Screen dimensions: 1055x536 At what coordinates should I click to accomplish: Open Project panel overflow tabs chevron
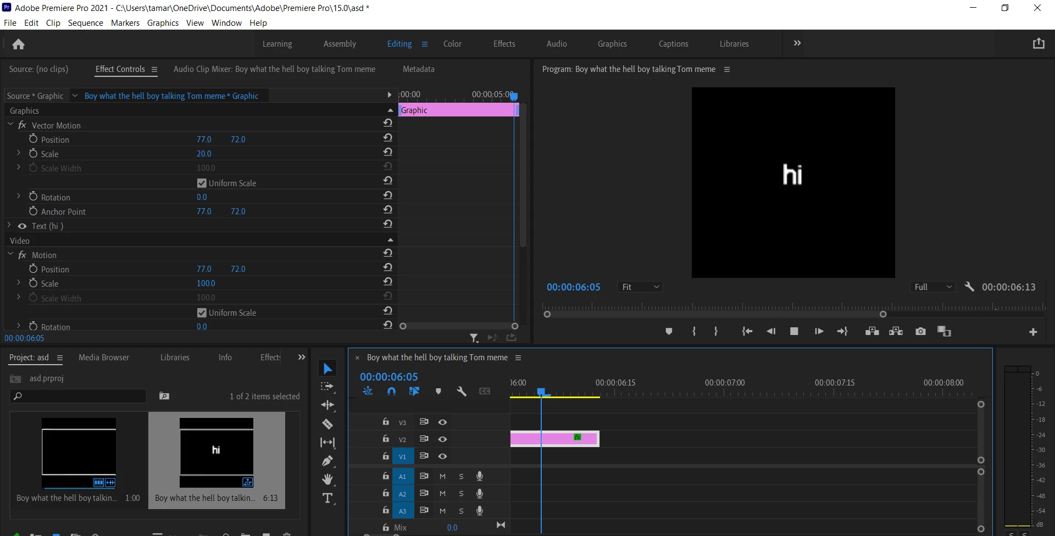tap(301, 357)
